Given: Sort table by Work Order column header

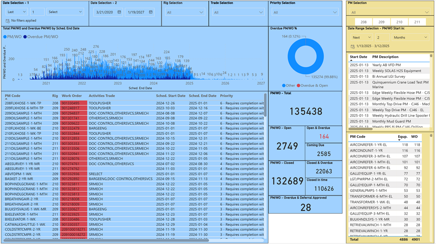Looking at the screenshot, I should coord(72,96).
